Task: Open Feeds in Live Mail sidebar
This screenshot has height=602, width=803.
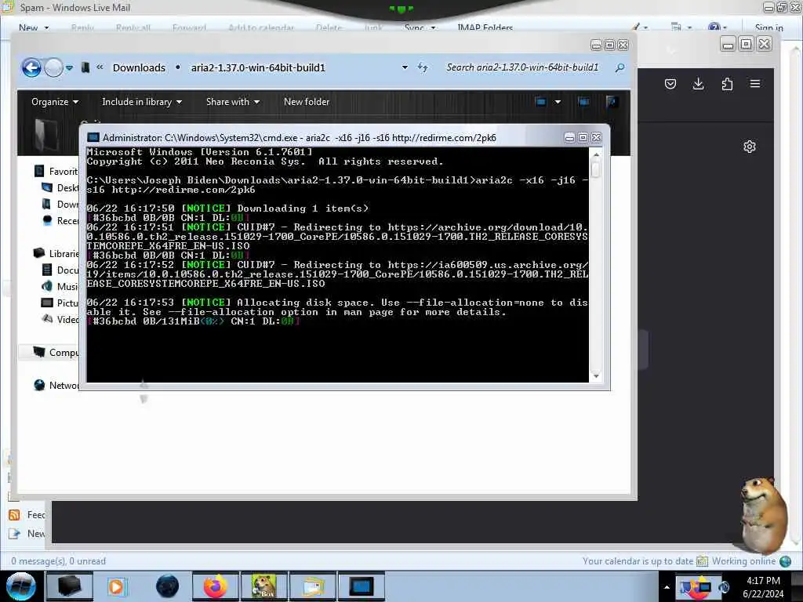Action: click(x=27, y=514)
